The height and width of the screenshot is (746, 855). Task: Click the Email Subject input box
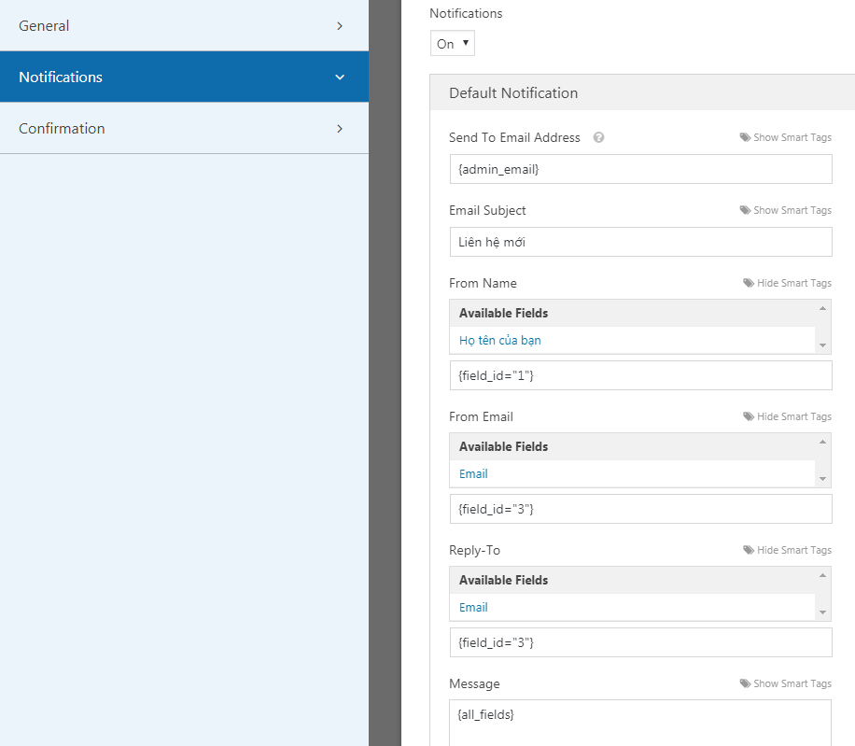639,242
